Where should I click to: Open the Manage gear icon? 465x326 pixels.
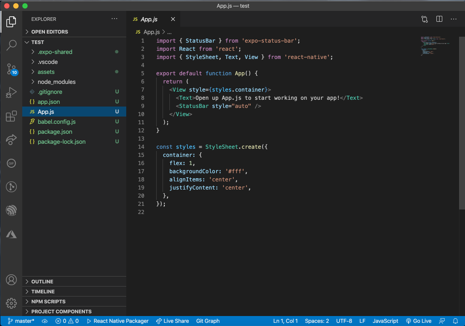tap(11, 303)
